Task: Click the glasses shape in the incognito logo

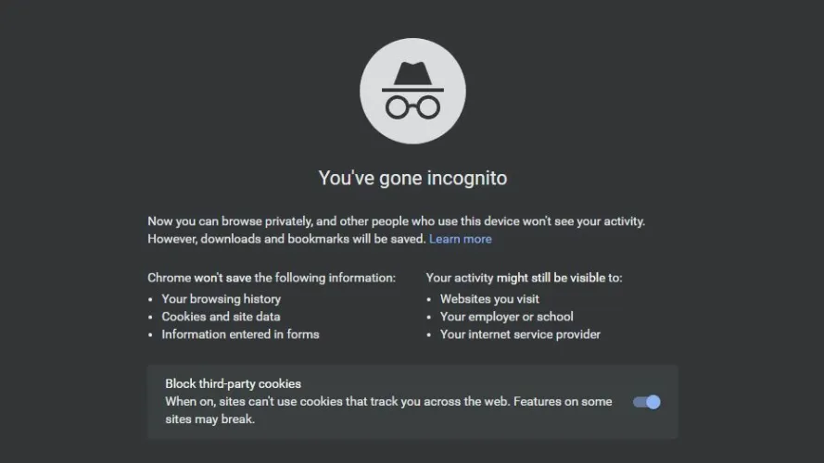Action: coord(412,106)
